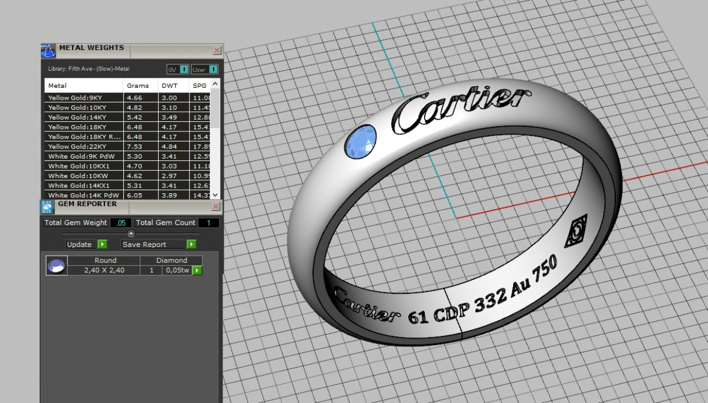The image size is (708, 403).
Task: Click the Grams column header
Action: (x=141, y=85)
